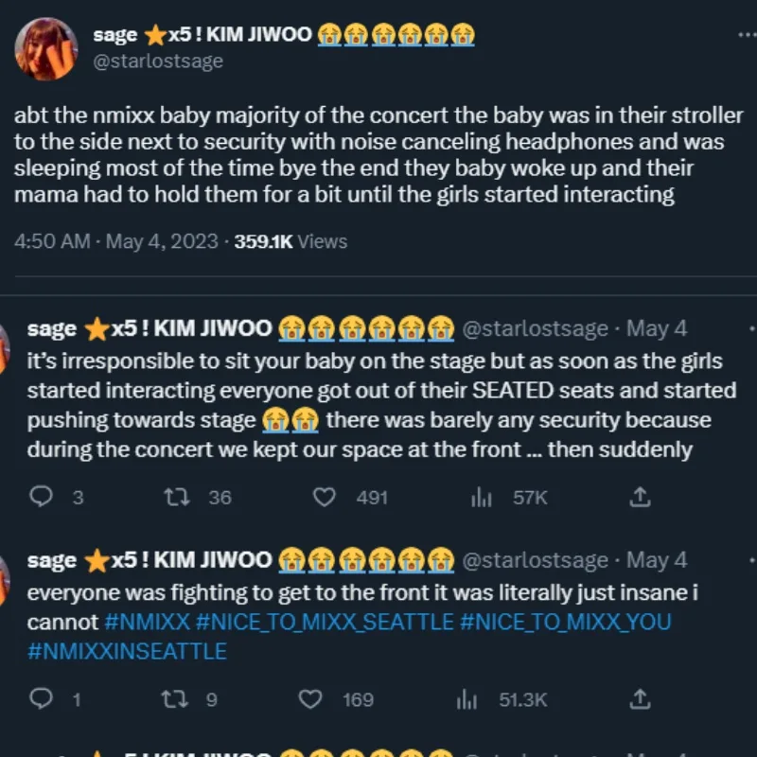Share the tweet containing the NMIXX hashtags
The width and height of the screenshot is (757, 757).
(x=640, y=699)
